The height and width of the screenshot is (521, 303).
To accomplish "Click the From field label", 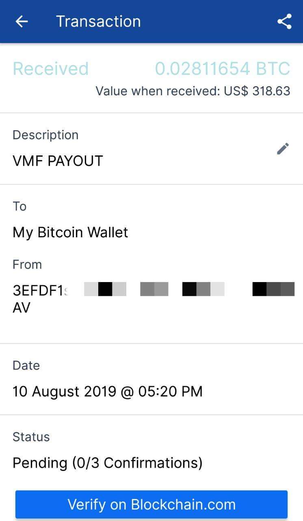I will (x=27, y=265).
